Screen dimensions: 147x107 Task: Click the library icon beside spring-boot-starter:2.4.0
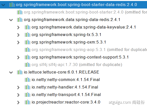(x=20, y=12)
